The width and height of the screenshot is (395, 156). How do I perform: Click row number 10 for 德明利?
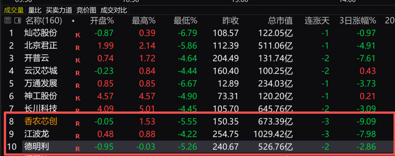(x=12, y=147)
